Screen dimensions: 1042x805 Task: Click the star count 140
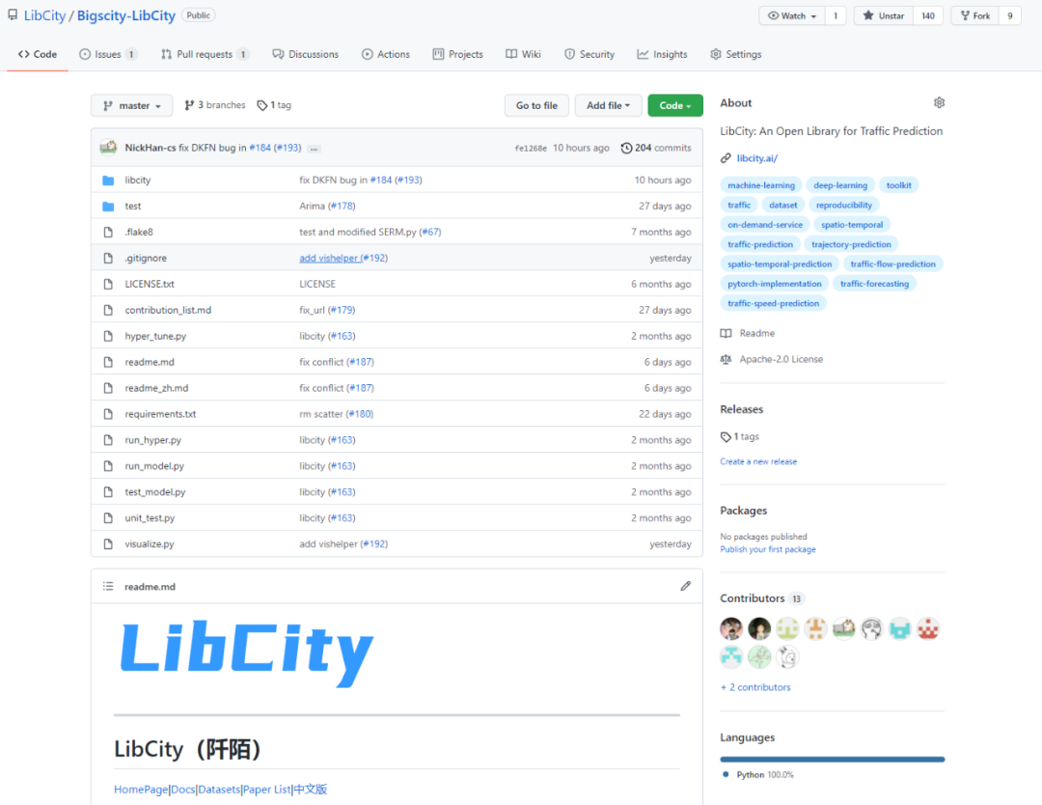click(928, 15)
